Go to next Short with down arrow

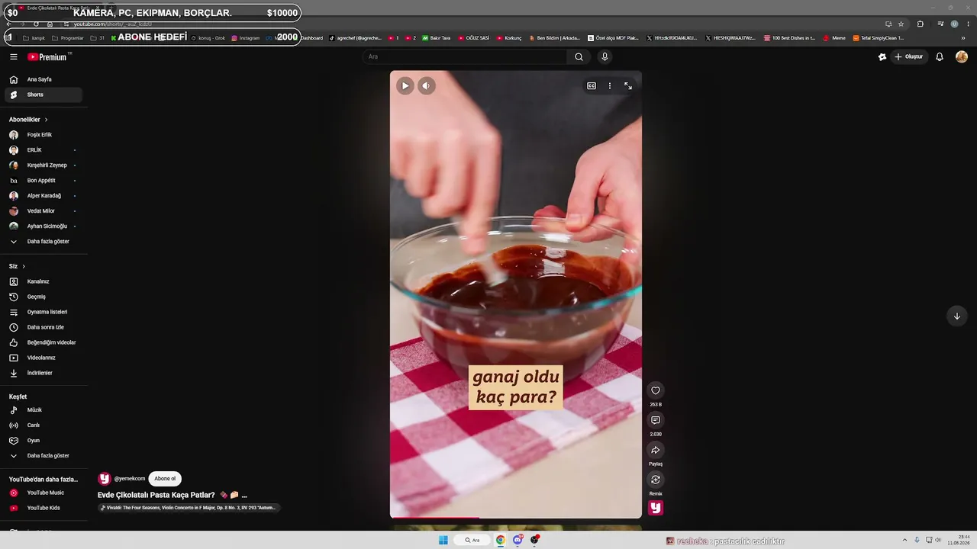pos(957,316)
